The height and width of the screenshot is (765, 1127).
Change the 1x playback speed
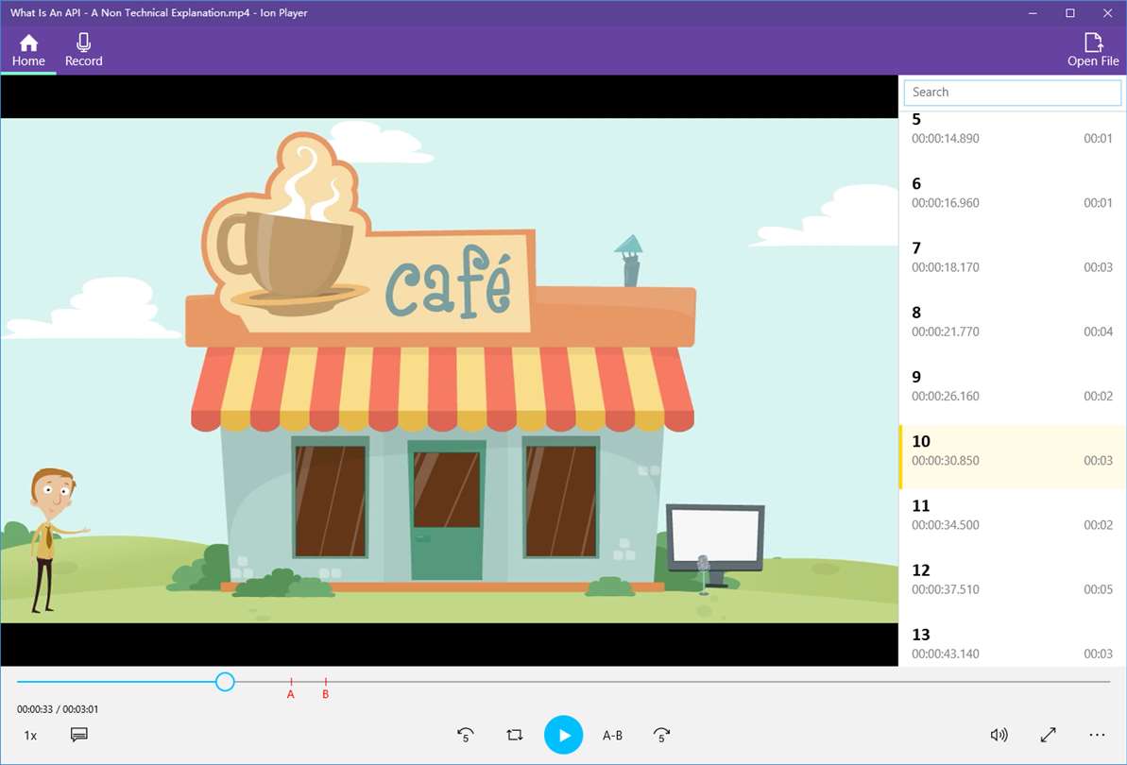tap(30, 736)
